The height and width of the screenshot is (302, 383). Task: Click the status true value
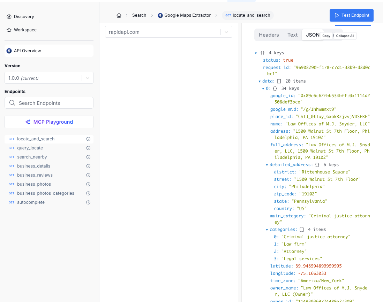[x=288, y=60]
